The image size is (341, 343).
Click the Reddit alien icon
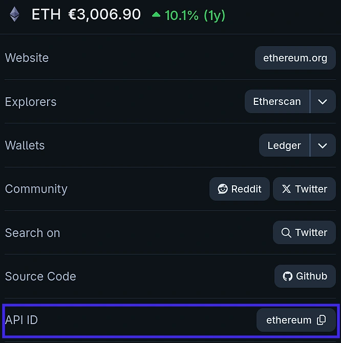pos(223,189)
